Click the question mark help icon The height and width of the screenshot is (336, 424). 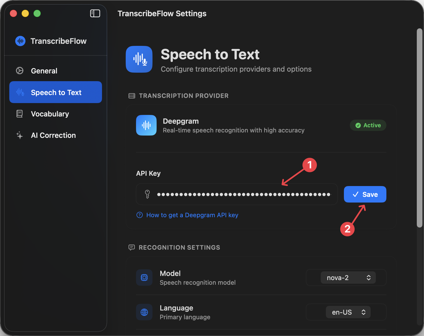point(139,215)
